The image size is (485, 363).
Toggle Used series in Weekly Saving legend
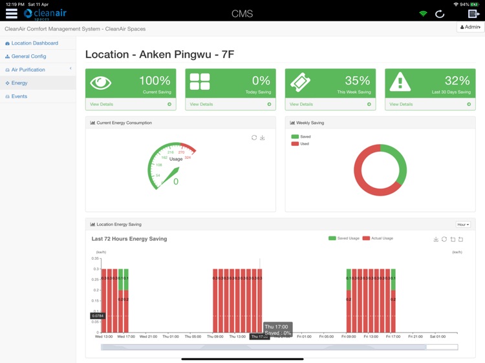(300, 143)
